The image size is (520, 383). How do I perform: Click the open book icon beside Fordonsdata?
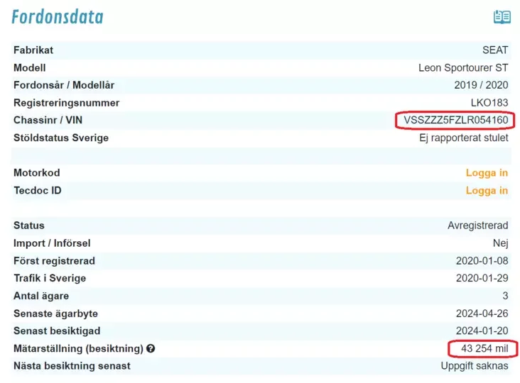pos(502,17)
